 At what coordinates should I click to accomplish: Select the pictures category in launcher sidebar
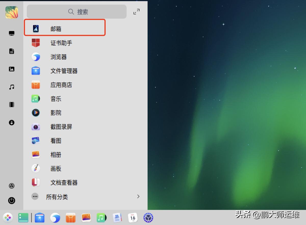click(x=11, y=69)
